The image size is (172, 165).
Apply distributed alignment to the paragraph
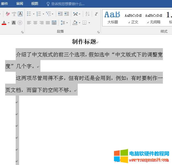54,23
